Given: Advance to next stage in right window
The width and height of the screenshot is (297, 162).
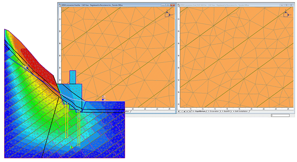Looking at the screenshot, I should tap(187, 111).
